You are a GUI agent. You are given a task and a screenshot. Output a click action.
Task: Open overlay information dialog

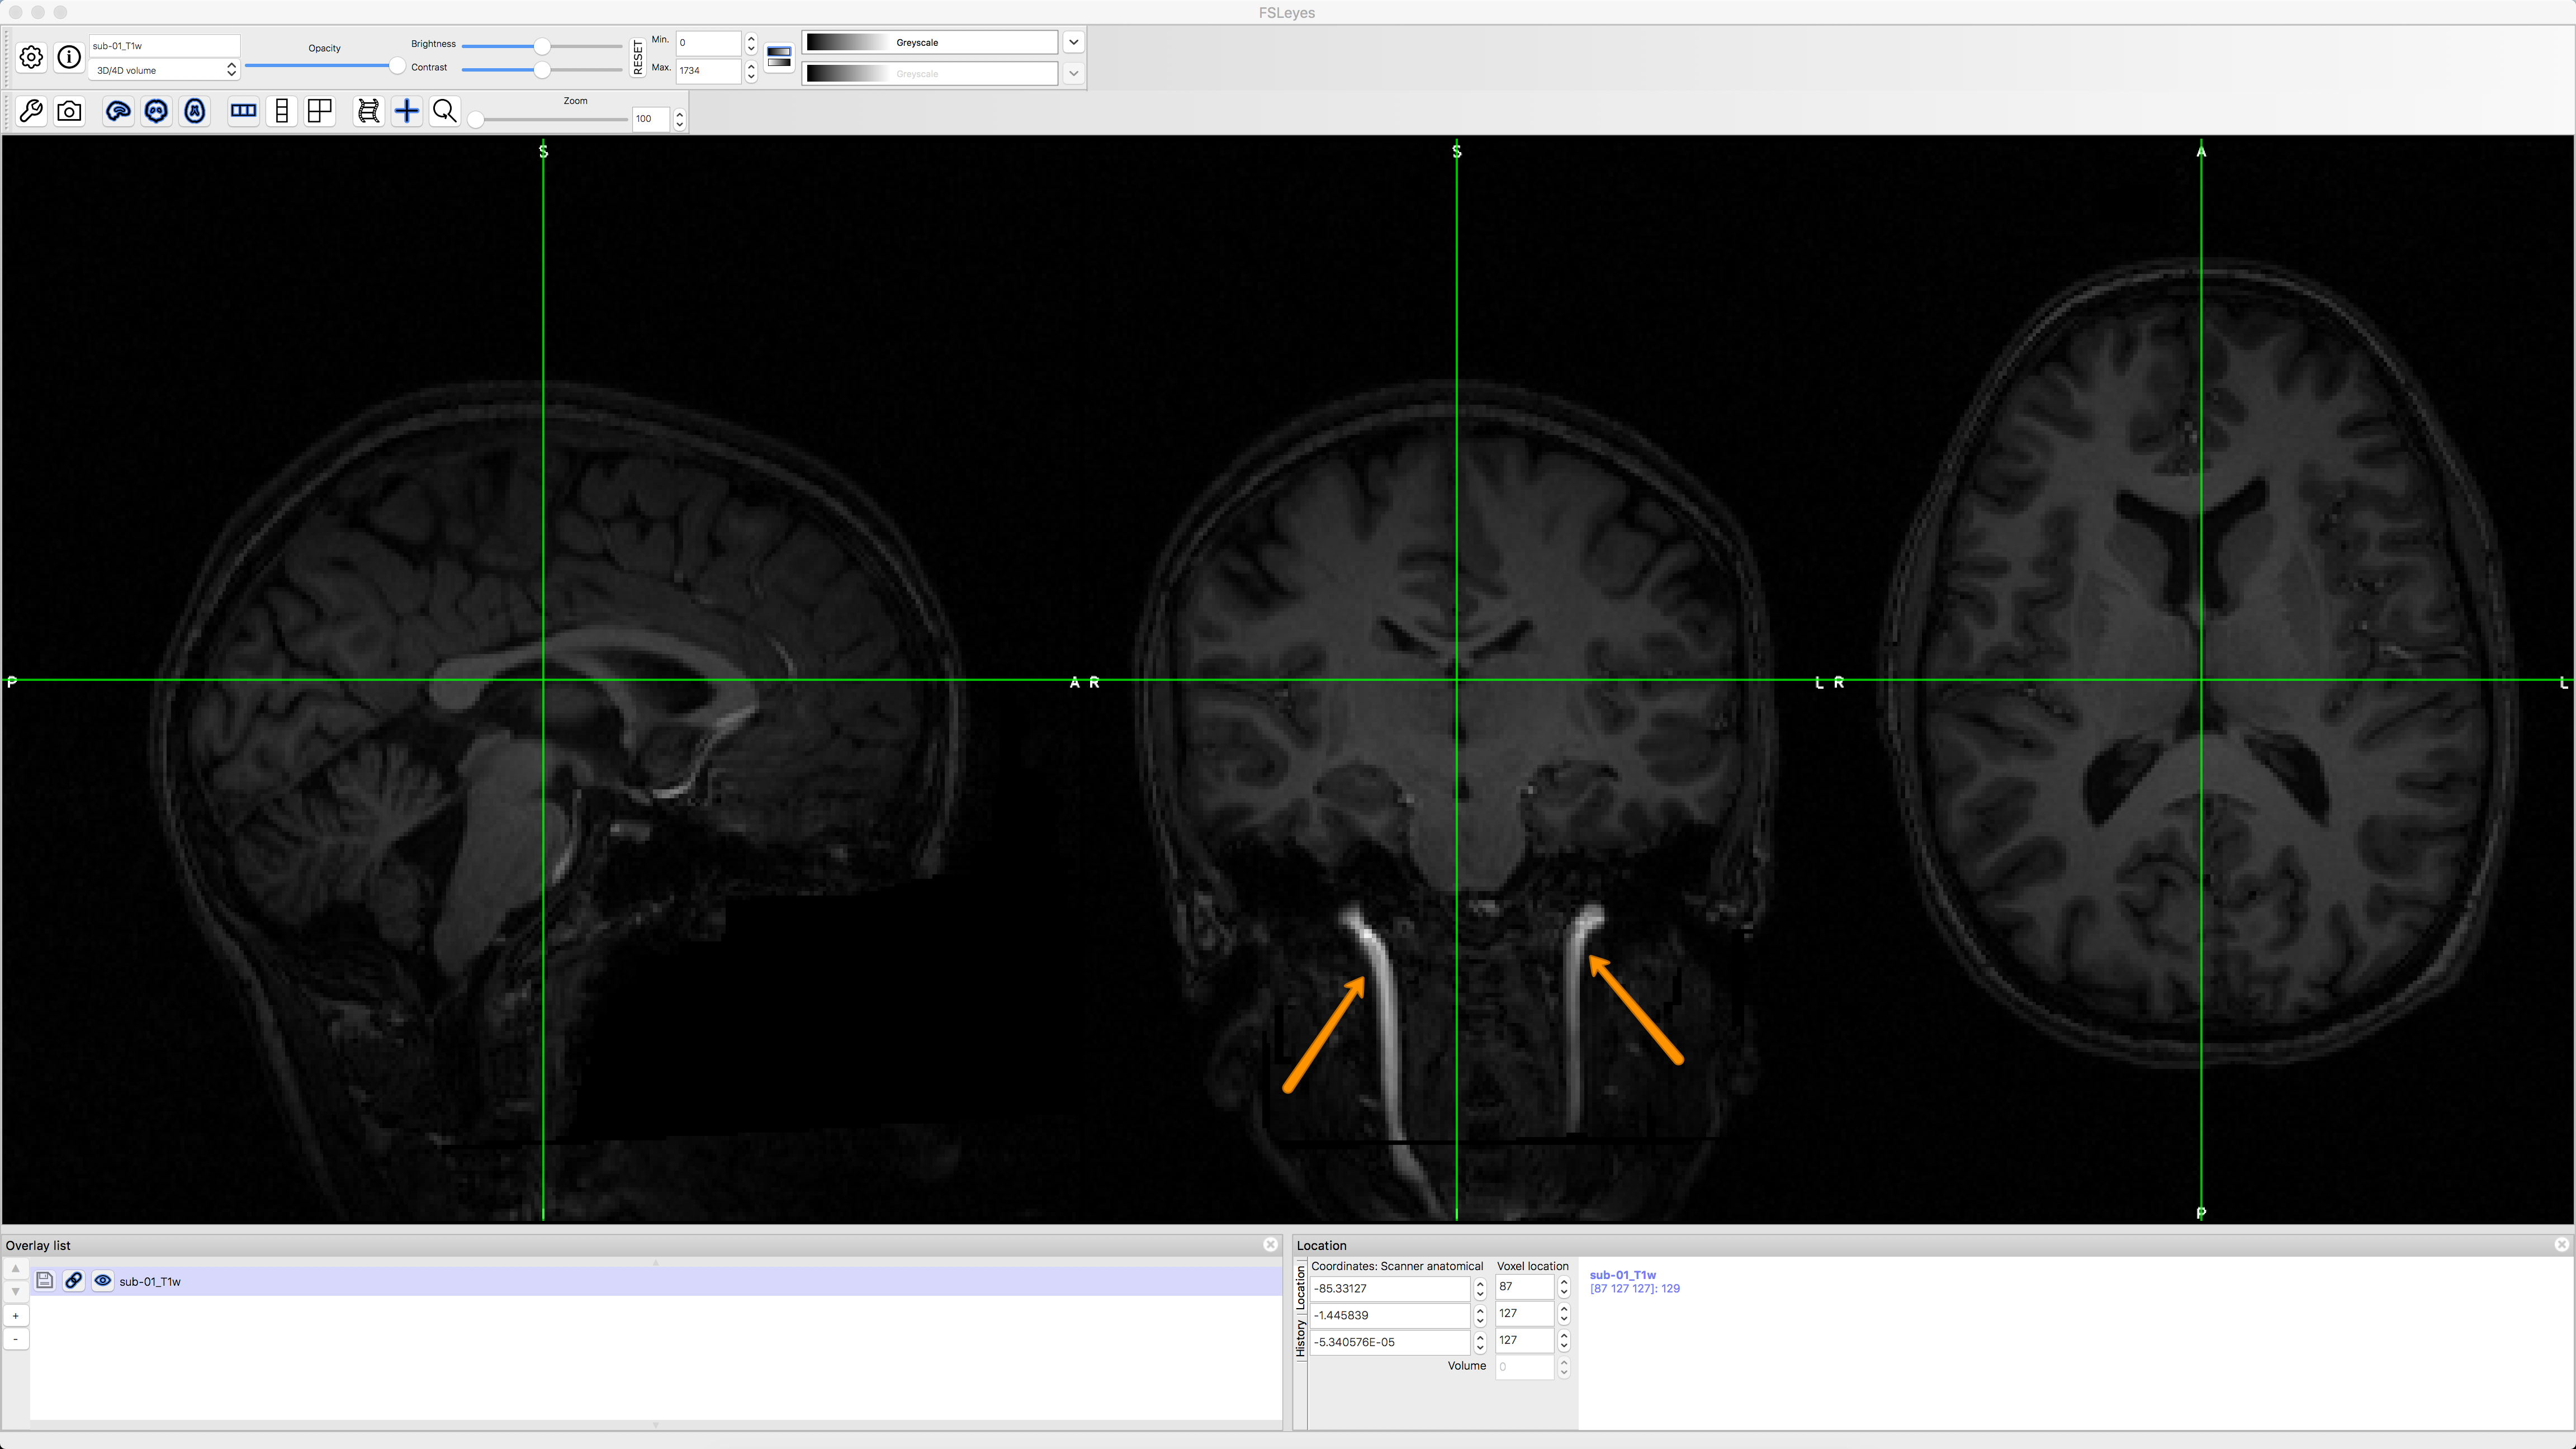point(69,57)
